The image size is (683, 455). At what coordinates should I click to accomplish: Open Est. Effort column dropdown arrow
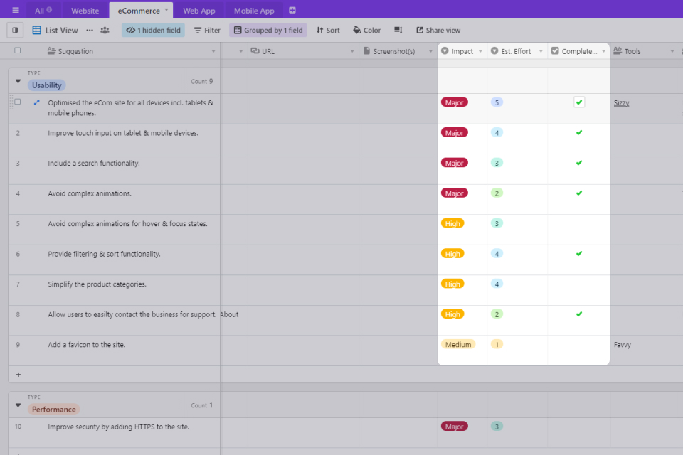[x=541, y=51]
